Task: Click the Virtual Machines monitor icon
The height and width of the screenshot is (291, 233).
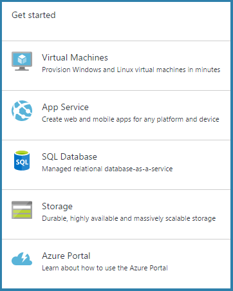Action: pyautogui.click(x=22, y=61)
